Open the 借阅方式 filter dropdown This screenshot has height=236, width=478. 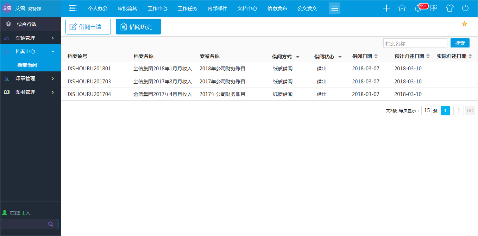[297, 56]
